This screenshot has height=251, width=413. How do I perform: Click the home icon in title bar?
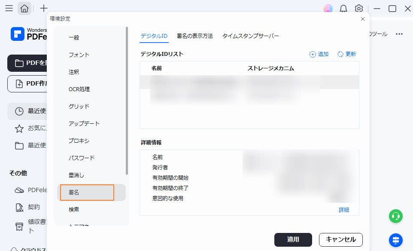tap(24, 8)
